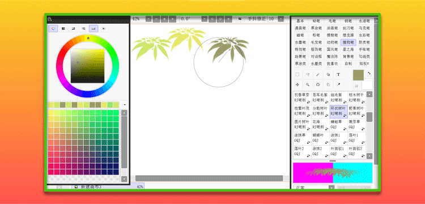425x204 pixels.
Task: Open the 42% zoom dropdown
Action: (148, 19)
